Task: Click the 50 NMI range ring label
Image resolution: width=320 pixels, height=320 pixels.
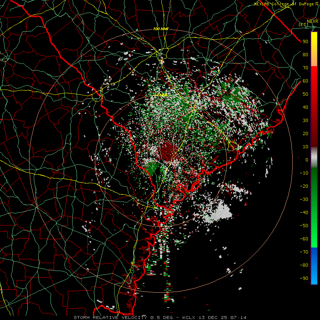Action: click(161, 95)
